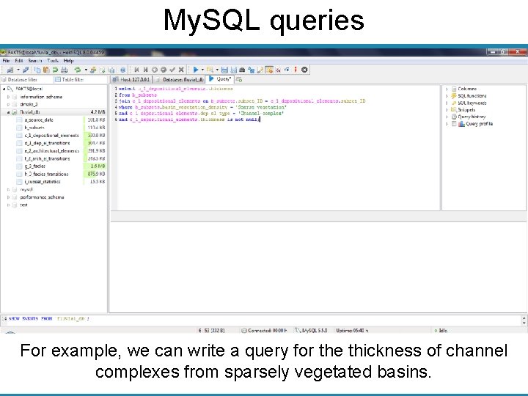The height and width of the screenshot is (396, 528).
Task: Click the session manager connect icon
Action: pyautogui.click(x=10, y=70)
